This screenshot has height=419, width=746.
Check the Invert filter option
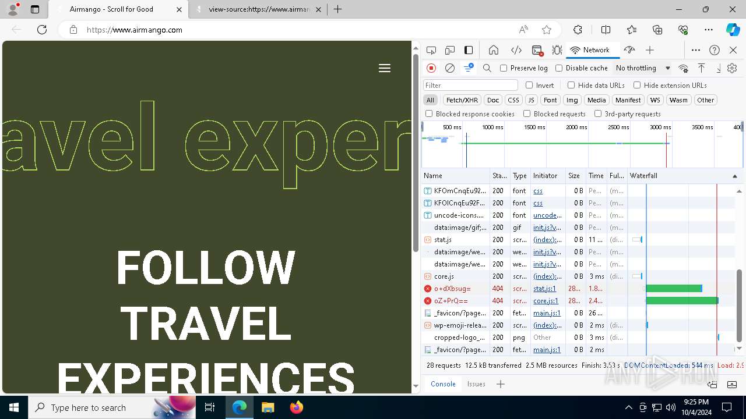coord(529,85)
